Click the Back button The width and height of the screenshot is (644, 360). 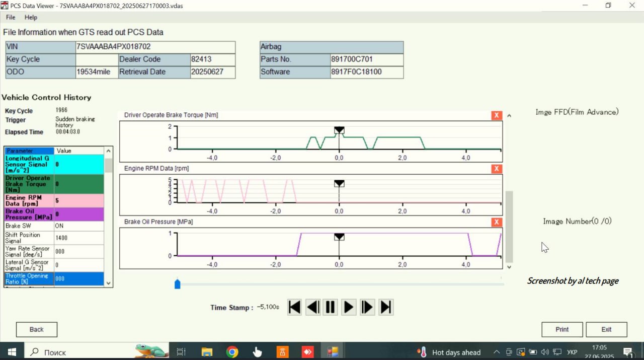pyautogui.click(x=37, y=329)
